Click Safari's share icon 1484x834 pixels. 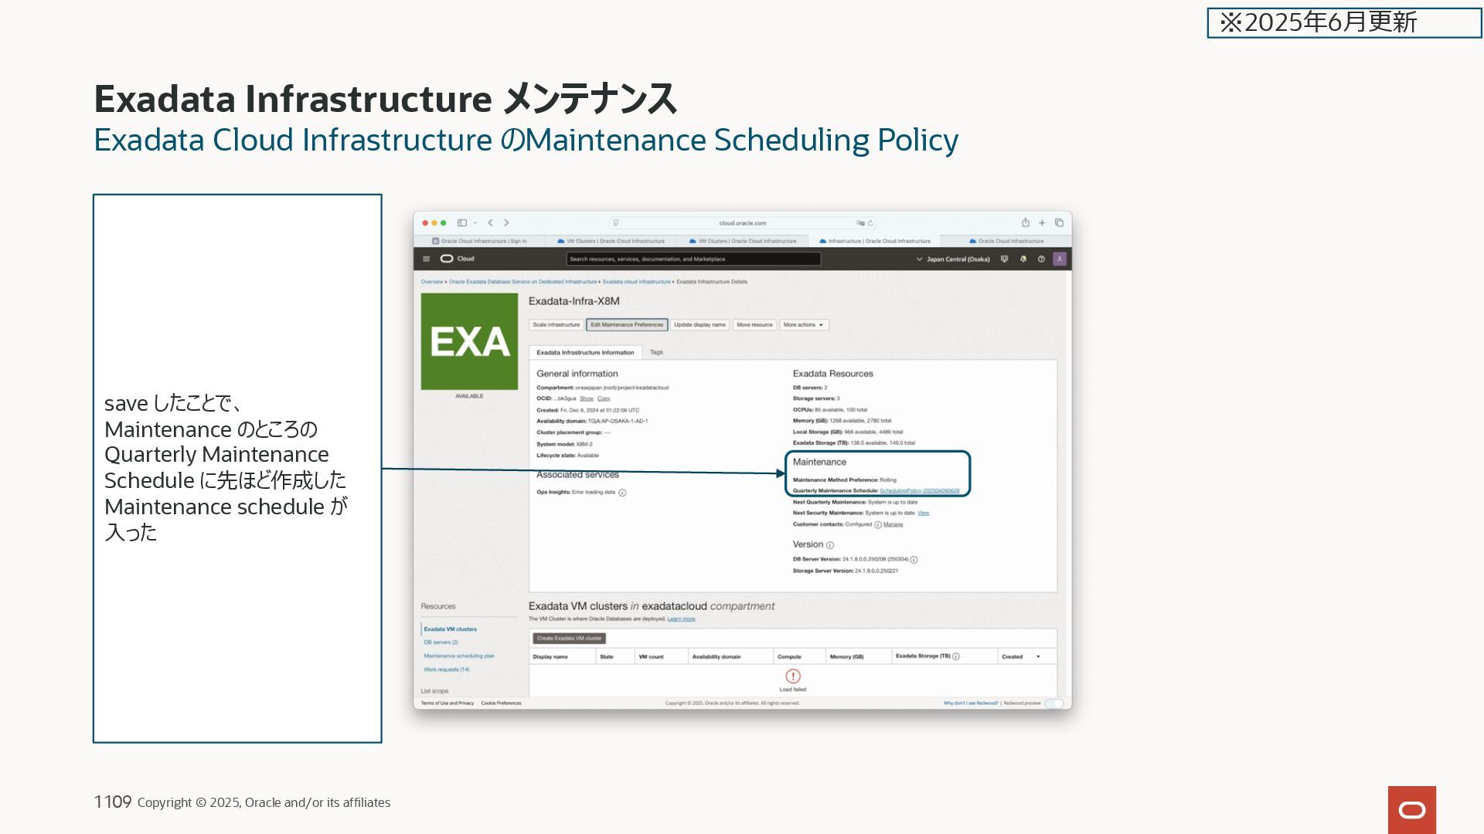click(1025, 223)
